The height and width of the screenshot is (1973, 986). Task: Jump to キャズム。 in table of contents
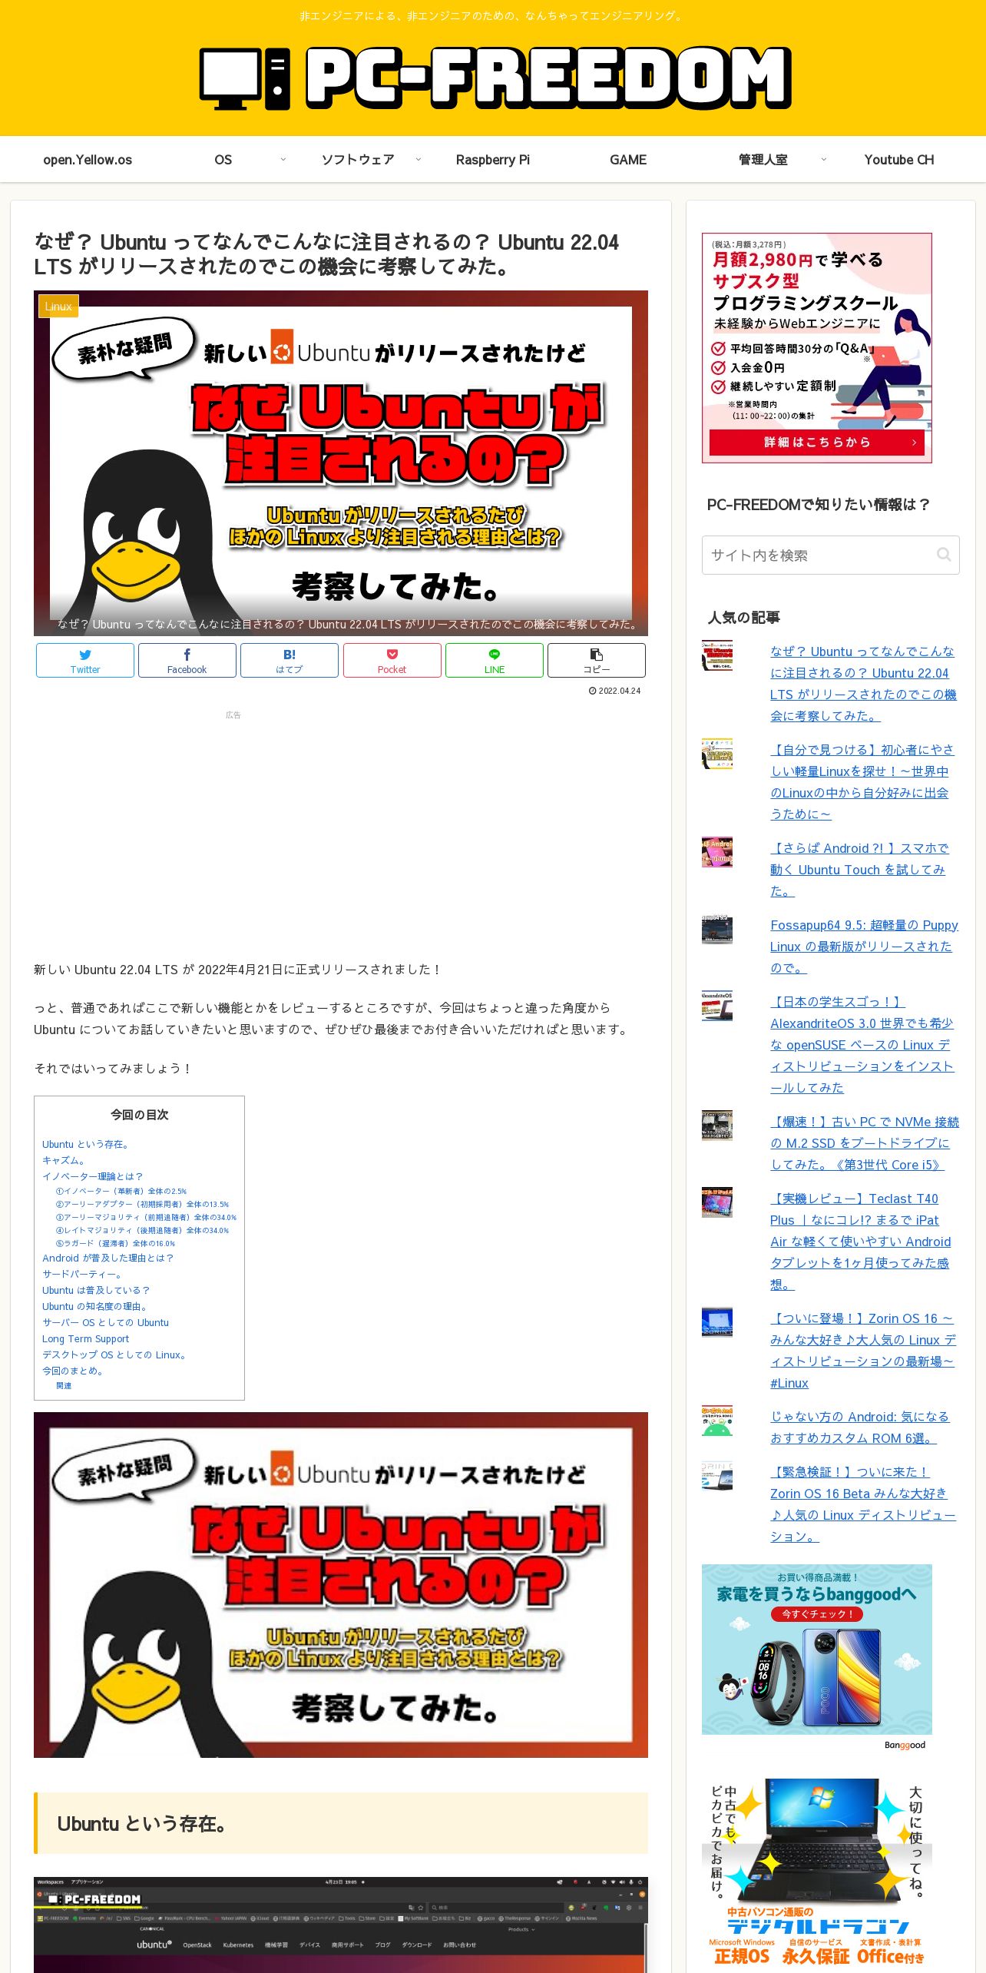64,1160
